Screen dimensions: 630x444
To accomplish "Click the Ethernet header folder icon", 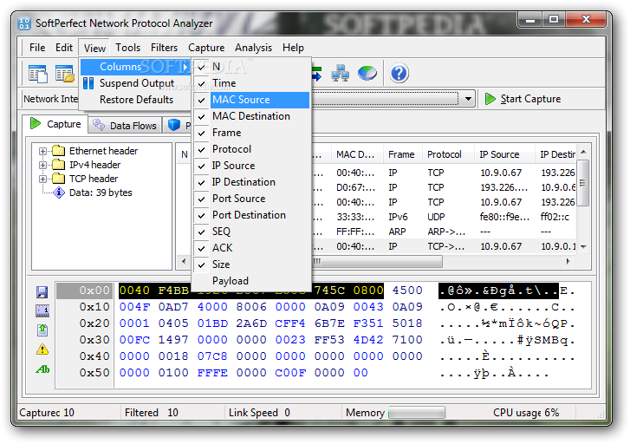I will click(59, 151).
